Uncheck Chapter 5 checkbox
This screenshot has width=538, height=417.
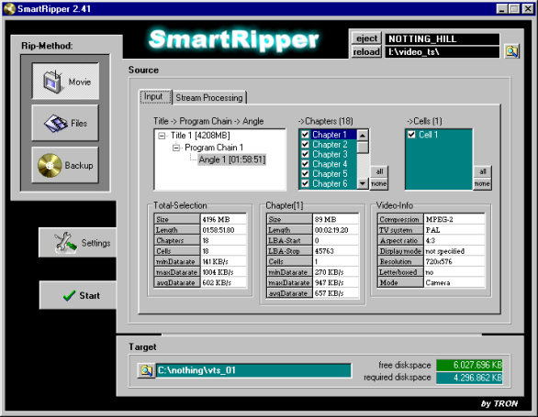[305, 174]
